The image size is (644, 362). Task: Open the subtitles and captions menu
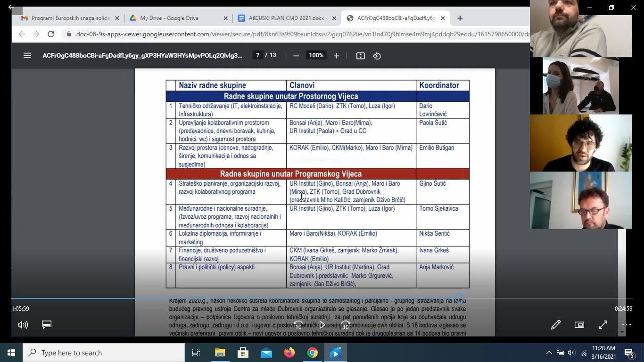click(47, 325)
